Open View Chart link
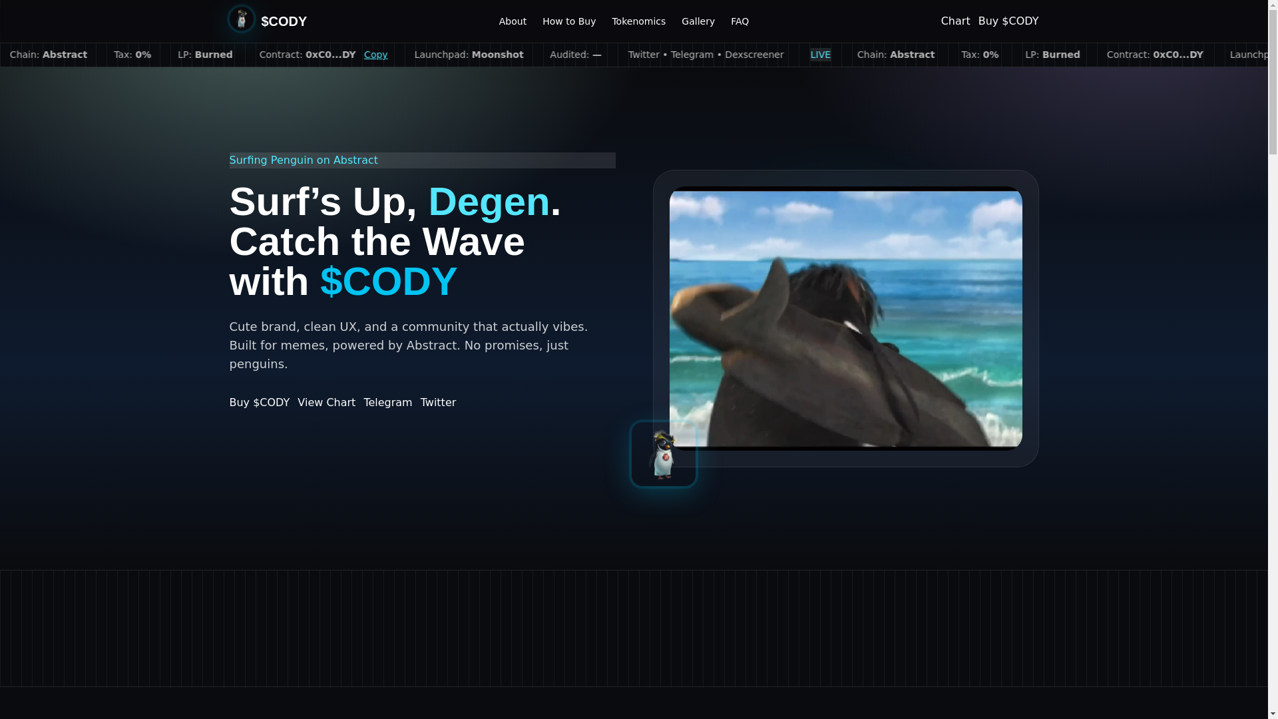This screenshot has height=719, width=1278. pos(326,403)
